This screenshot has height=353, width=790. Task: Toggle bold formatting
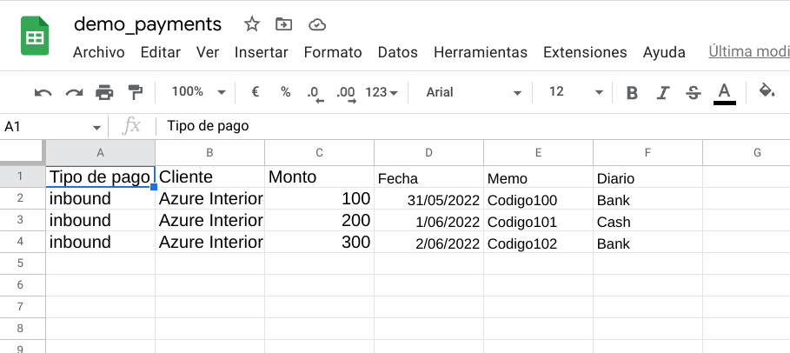pos(632,93)
